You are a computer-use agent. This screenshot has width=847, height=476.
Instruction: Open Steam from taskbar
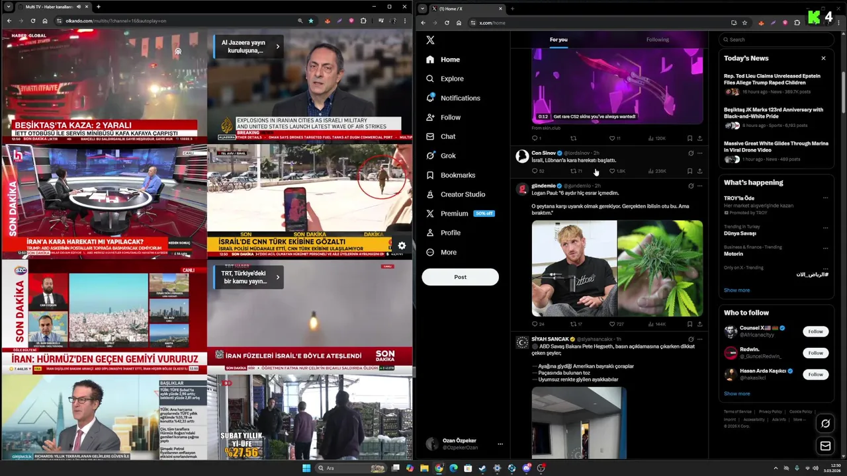482,468
